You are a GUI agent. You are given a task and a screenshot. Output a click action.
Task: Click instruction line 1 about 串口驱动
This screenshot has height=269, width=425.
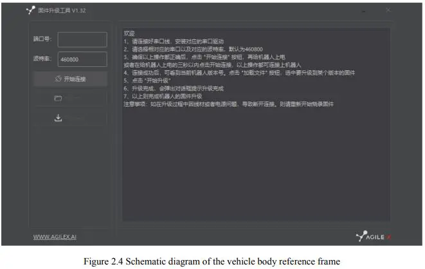[174, 41]
